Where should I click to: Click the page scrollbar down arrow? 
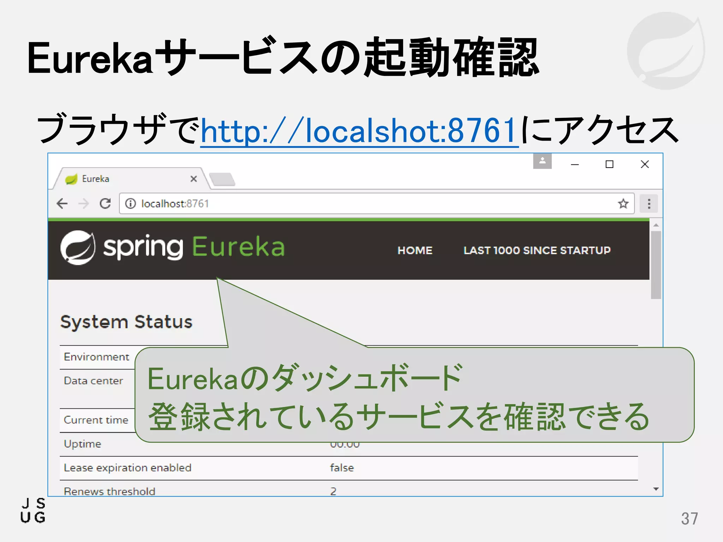pos(656,489)
